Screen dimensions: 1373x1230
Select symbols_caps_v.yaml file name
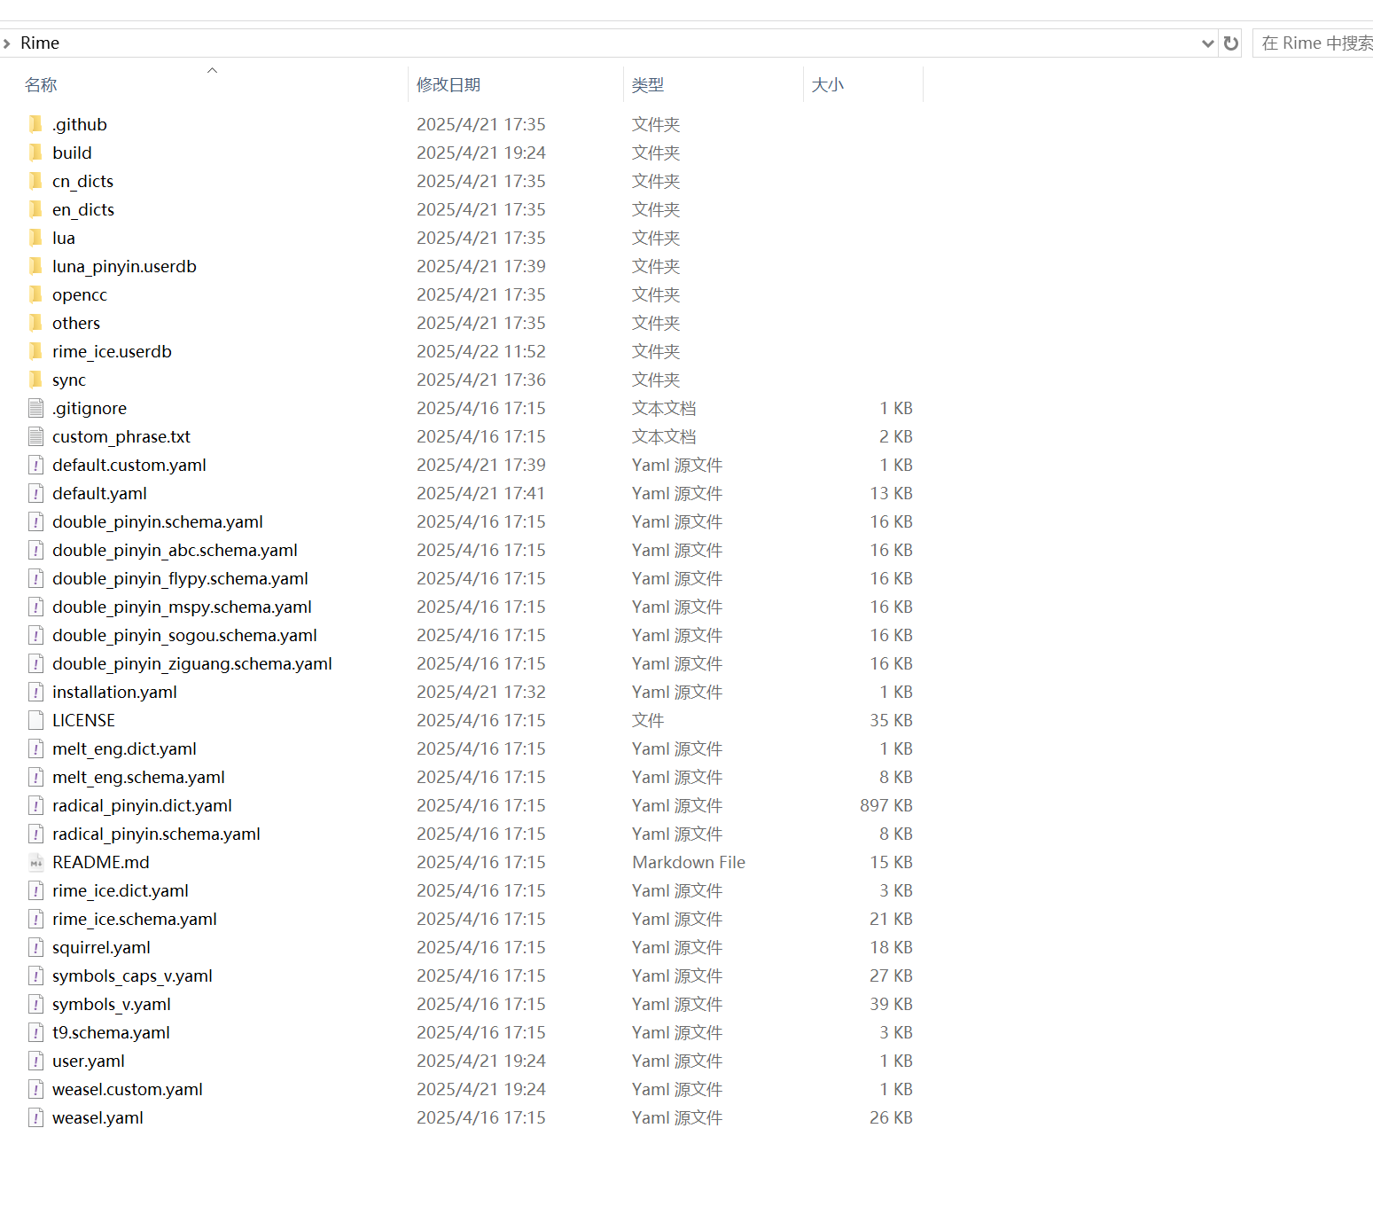tap(132, 975)
